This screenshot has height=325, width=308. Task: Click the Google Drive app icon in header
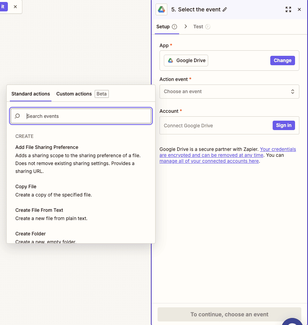161,9
